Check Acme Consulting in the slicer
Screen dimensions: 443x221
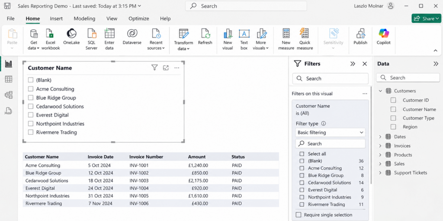31,89
